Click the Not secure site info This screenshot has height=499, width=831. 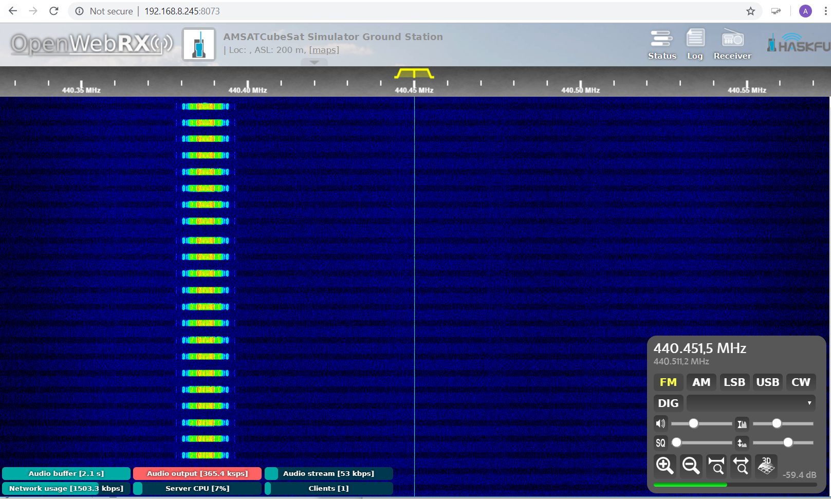(104, 11)
